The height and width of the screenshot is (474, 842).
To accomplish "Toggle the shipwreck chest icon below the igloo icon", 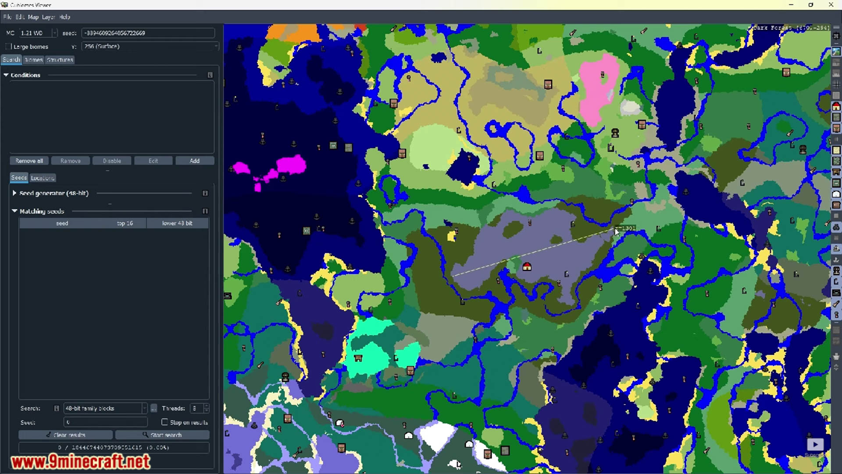I will pos(836,205).
